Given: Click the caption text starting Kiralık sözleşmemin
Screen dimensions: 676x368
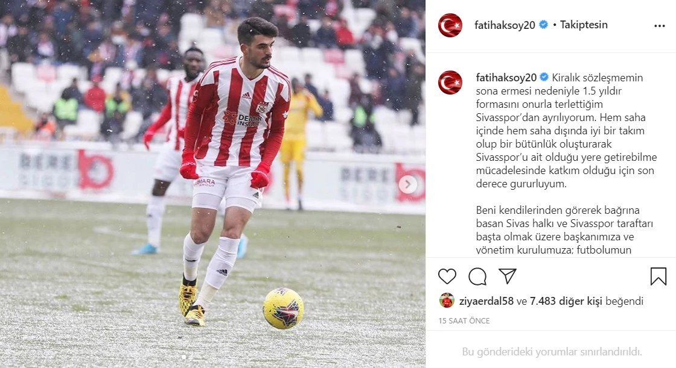Looking at the screenshot, I should tap(565, 131).
